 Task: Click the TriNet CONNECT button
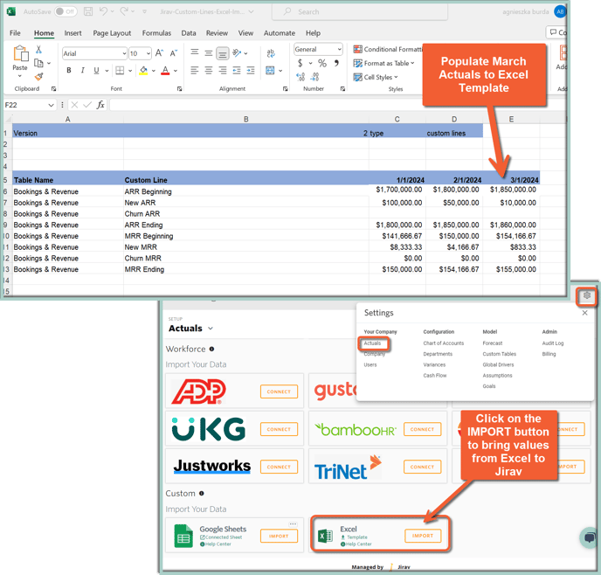pyautogui.click(x=423, y=467)
